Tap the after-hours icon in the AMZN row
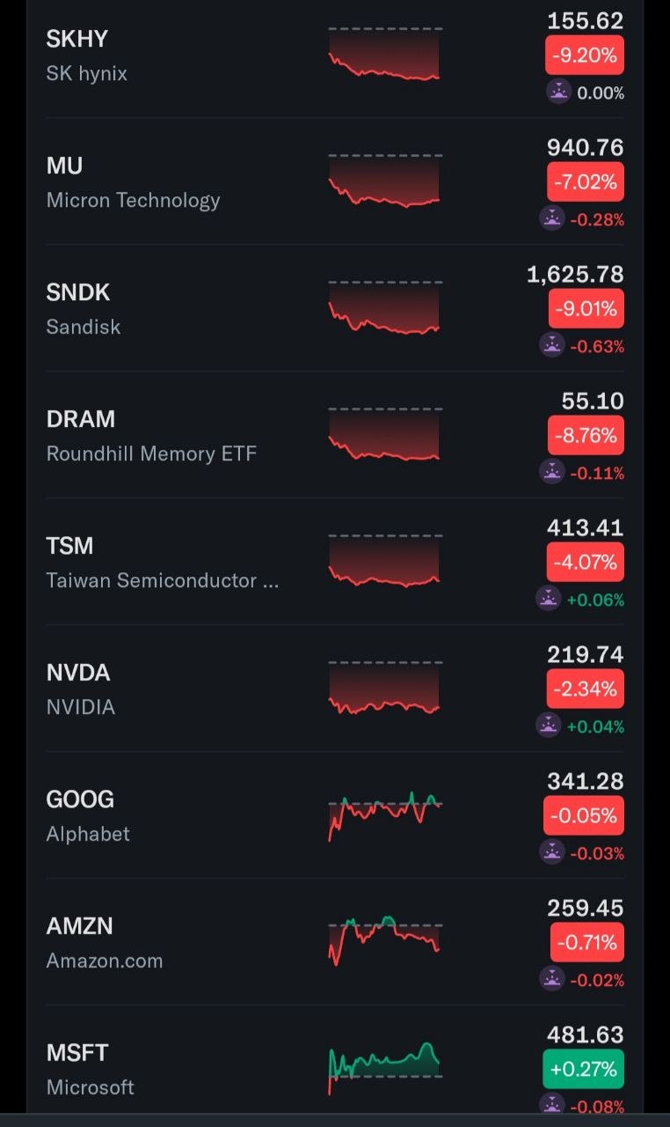This screenshot has height=1127, width=670. (x=551, y=980)
